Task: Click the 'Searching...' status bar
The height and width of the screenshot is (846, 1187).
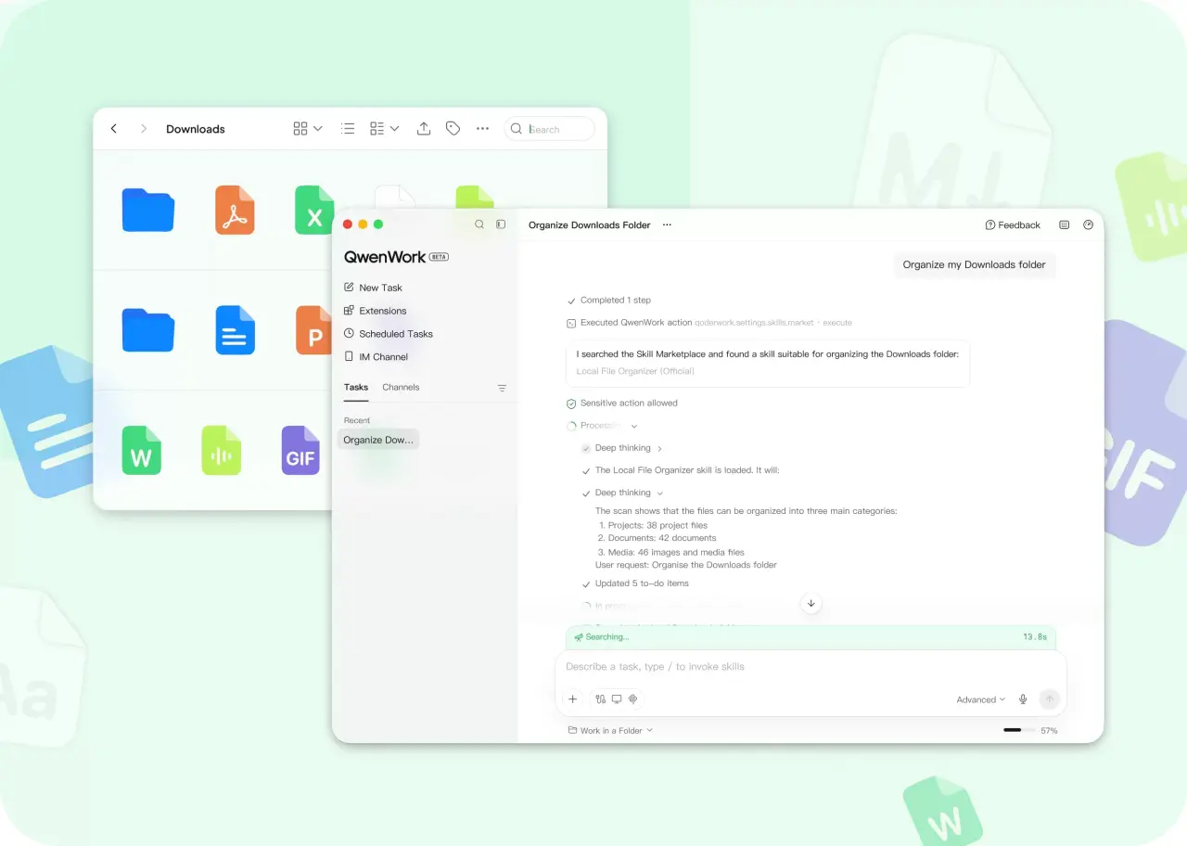Action: click(x=810, y=637)
